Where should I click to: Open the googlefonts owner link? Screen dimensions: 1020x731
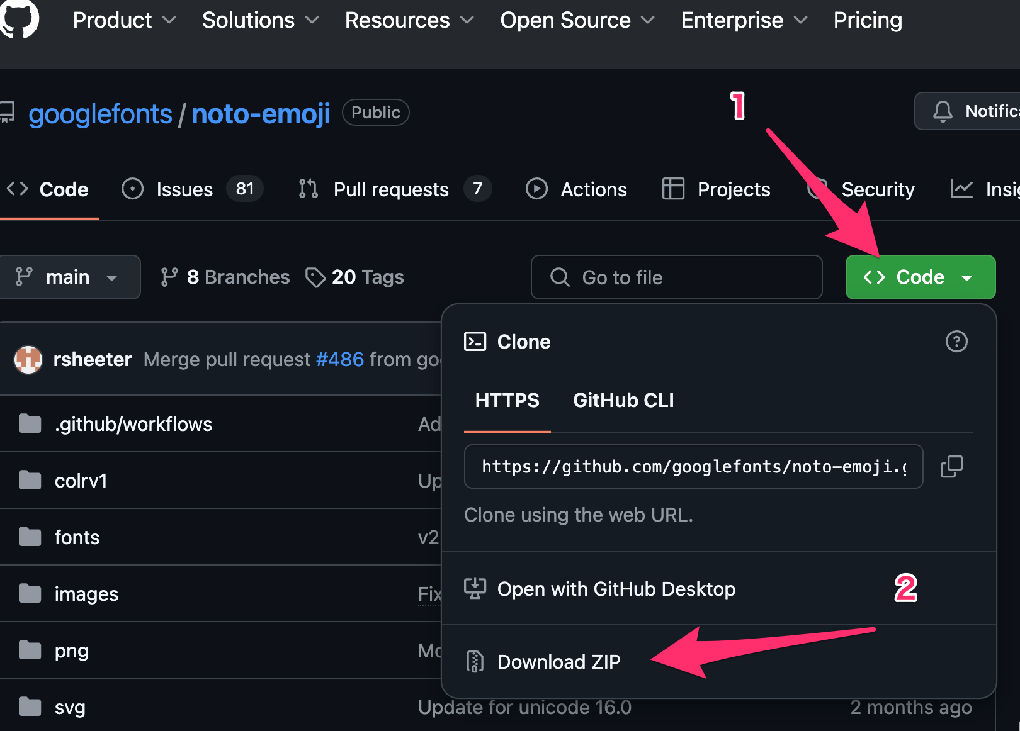pyautogui.click(x=100, y=114)
